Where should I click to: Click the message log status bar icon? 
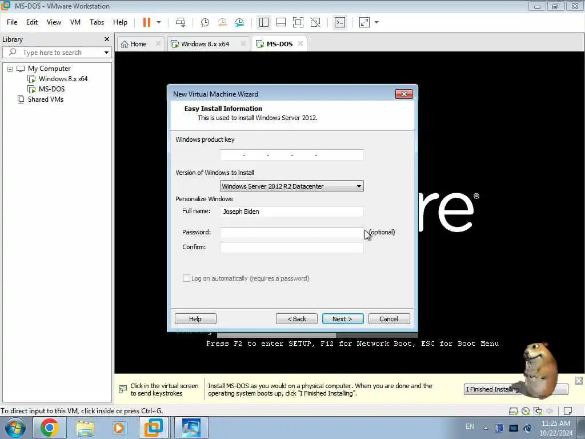click(x=568, y=411)
